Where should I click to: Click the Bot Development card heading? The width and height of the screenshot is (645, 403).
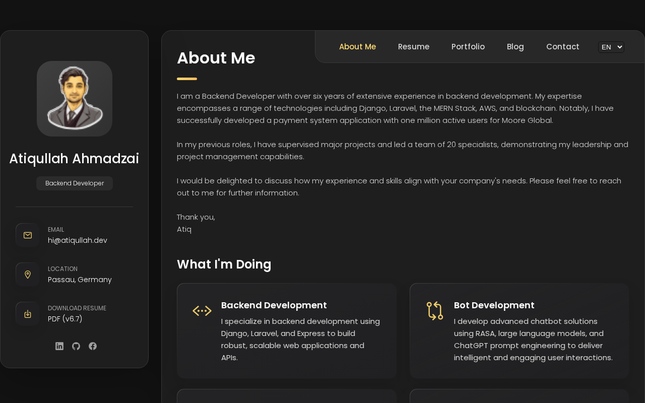coord(494,305)
